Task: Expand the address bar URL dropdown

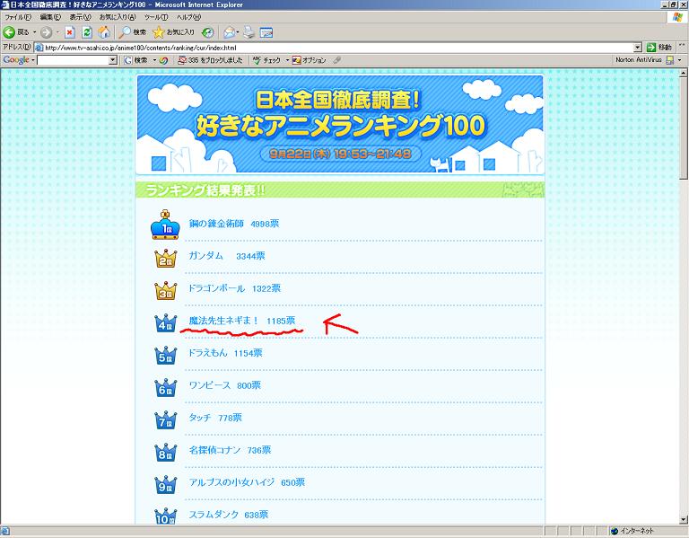Action: click(x=638, y=48)
